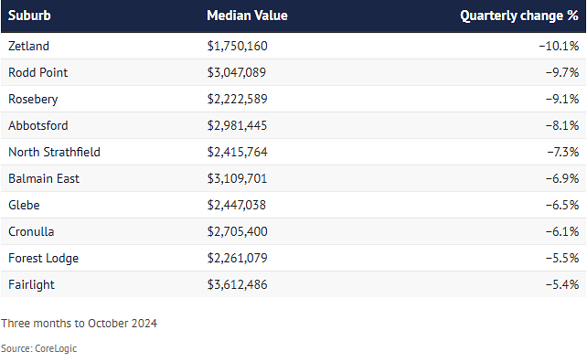
Task: Select the Zetland suburb cell
Action: coord(28,46)
